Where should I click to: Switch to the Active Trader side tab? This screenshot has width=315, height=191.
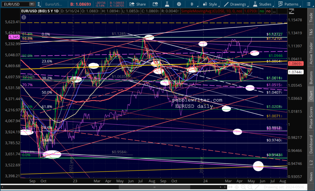[311, 53]
